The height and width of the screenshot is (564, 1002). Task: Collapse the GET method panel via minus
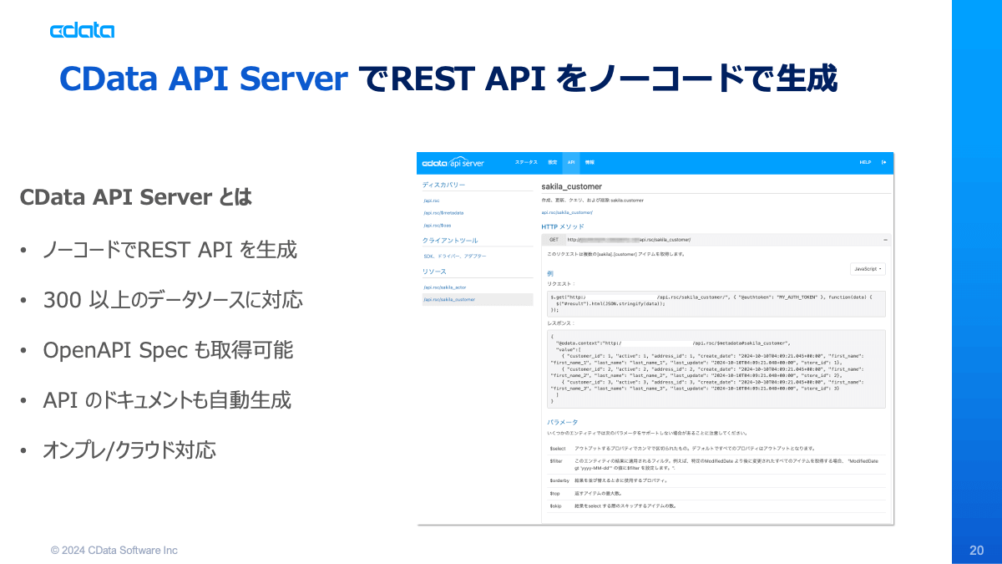(885, 240)
